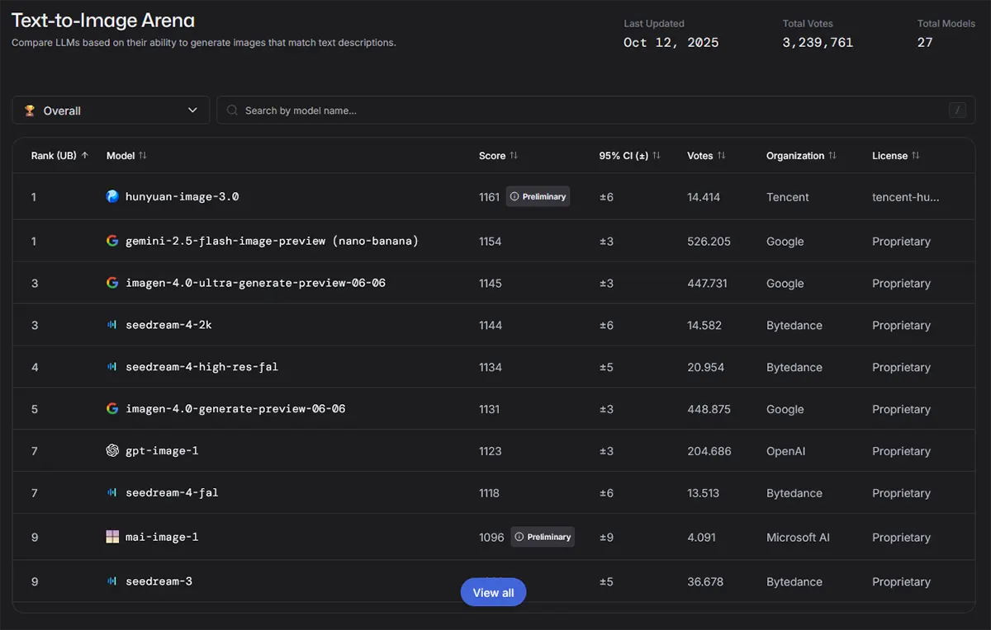
Task: Click the Tencent logo beside hunyuan-image-3.0
Action: [x=112, y=196]
